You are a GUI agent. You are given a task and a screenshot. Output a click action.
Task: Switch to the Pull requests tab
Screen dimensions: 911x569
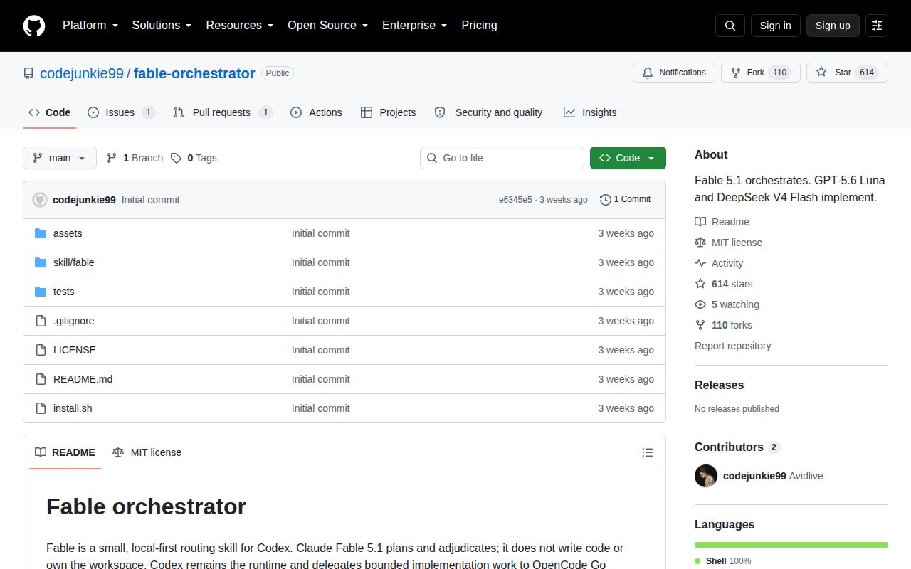(x=223, y=112)
